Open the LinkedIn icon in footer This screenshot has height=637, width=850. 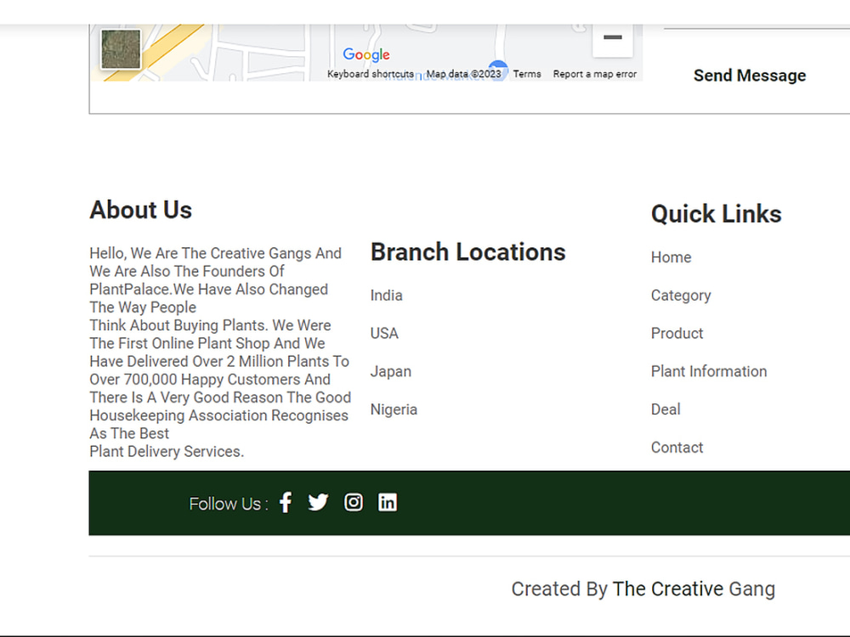click(387, 502)
